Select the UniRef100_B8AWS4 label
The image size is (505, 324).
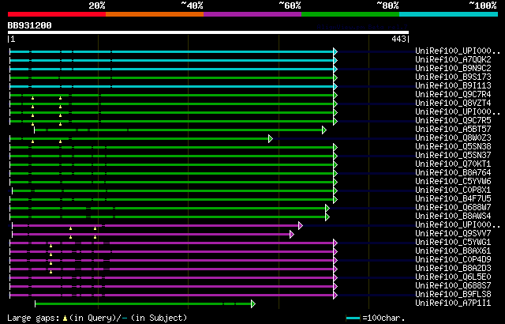click(x=453, y=217)
